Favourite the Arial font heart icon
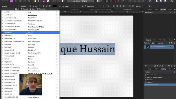Screen dimensions: 176x99 [x=57, y=12]
